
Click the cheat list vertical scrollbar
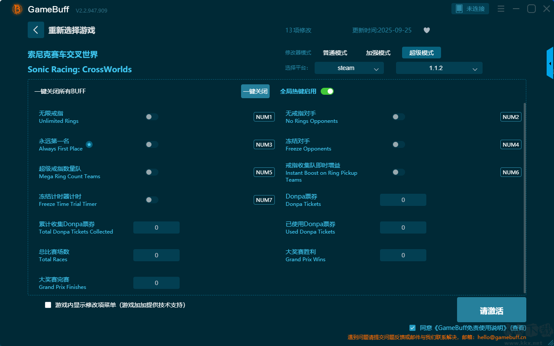pos(525,198)
